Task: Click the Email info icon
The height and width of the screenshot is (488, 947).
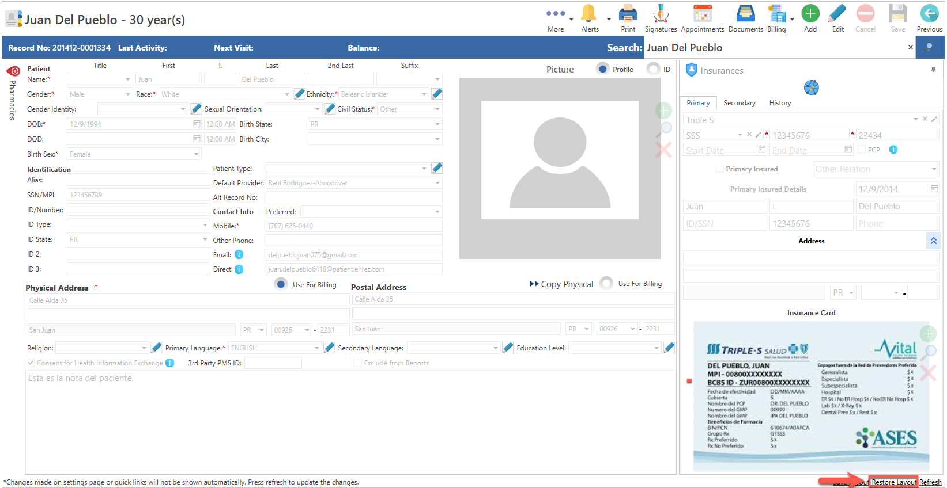Action: coord(239,254)
